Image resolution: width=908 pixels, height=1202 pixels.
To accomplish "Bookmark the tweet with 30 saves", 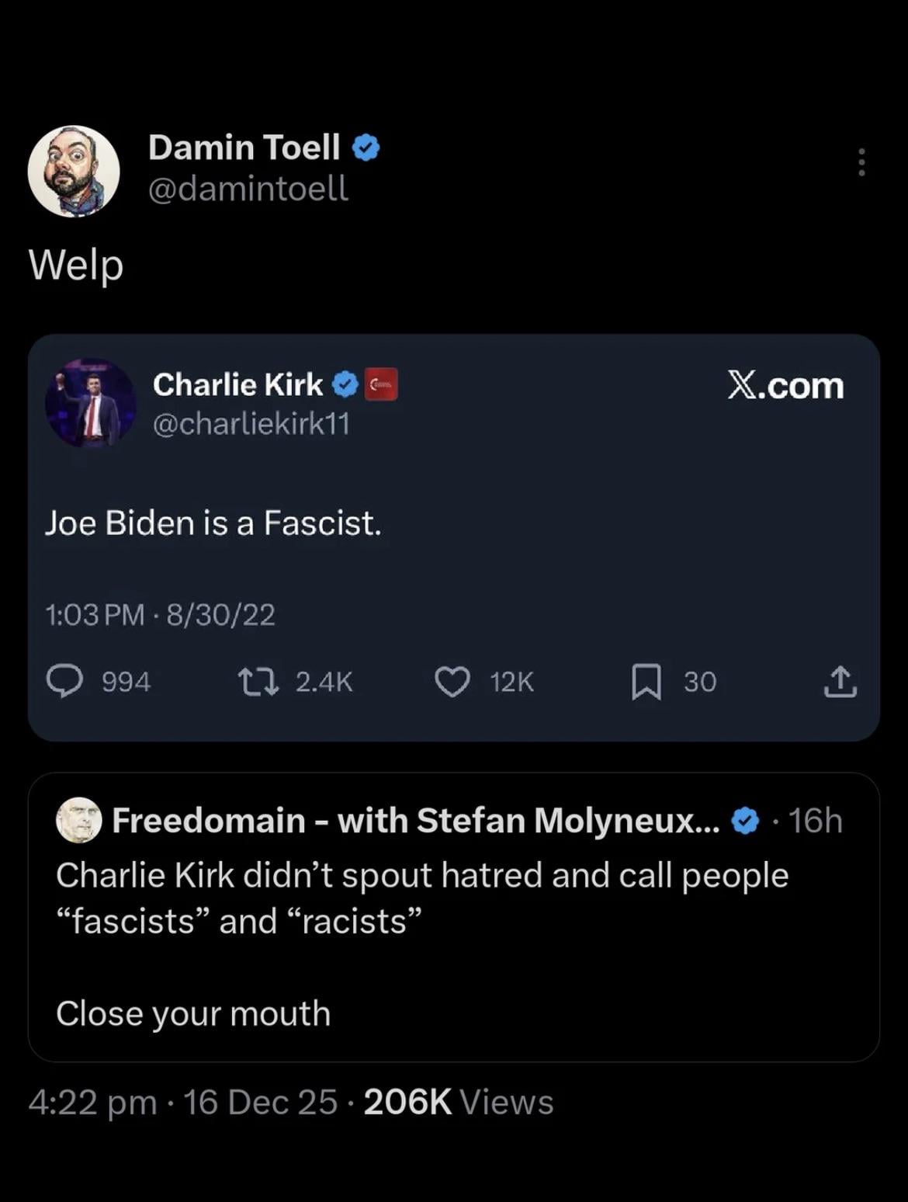I will pos(646,682).
